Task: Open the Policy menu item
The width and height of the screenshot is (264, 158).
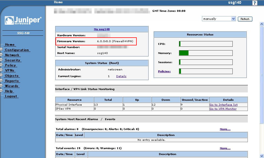Action: pyautogui.click(x=11, y=65)
